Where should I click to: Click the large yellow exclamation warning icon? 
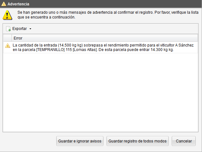(x=7, y=15)
